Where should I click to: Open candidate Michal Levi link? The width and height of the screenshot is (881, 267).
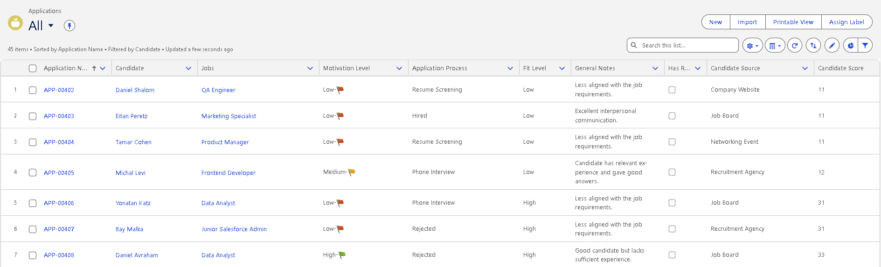(131, 173)
